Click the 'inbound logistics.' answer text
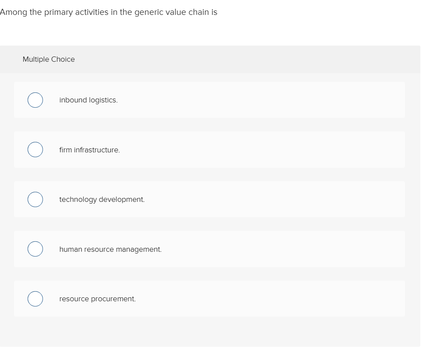Viewport: 423px width, 363px height. coord(89,100)
